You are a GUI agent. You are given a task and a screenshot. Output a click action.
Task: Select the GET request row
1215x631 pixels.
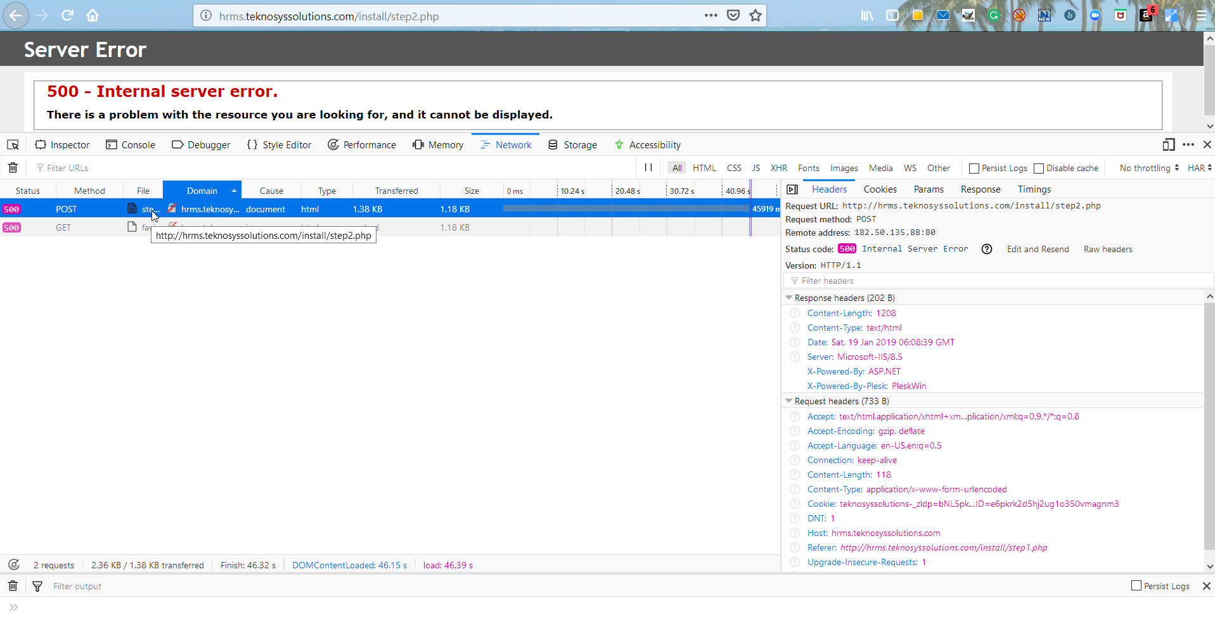[390, 227]
